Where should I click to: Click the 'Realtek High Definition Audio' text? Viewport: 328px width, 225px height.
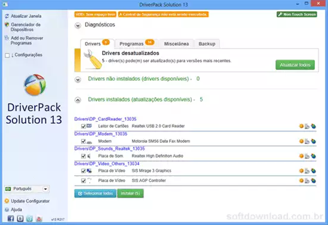pos(158,156)
